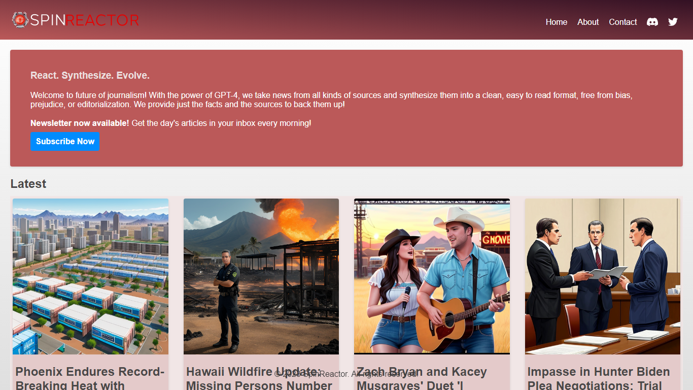Open the About page
Viewport: 693px width, 390px height.
pyautogui.click(x=588, y=22)
